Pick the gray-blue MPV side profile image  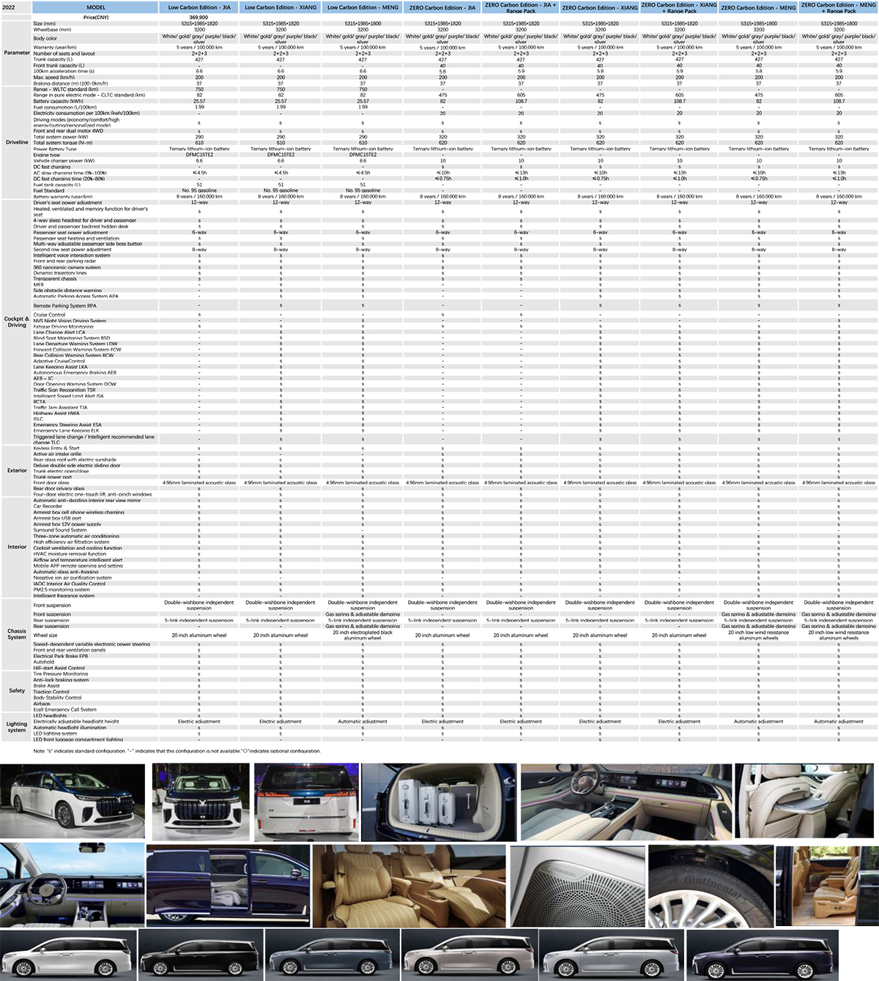(x=332, y=955)
